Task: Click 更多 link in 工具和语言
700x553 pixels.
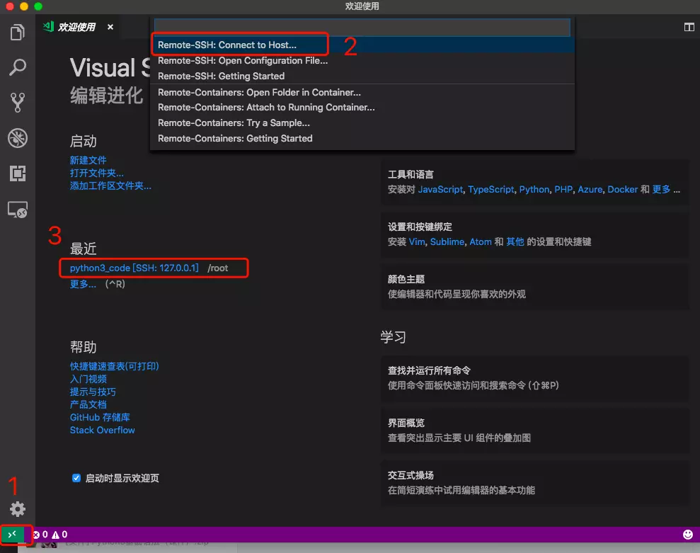Action: point(661,189)
